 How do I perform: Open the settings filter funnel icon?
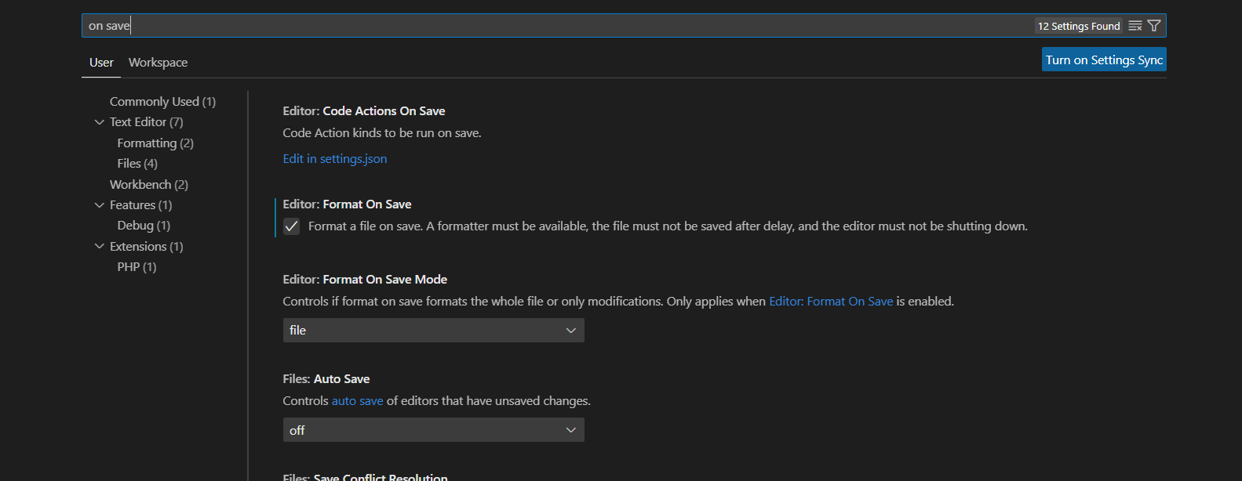[x=1154, y=26]
